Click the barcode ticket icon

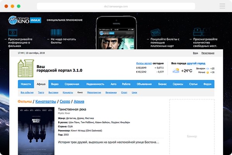[56, 33]
